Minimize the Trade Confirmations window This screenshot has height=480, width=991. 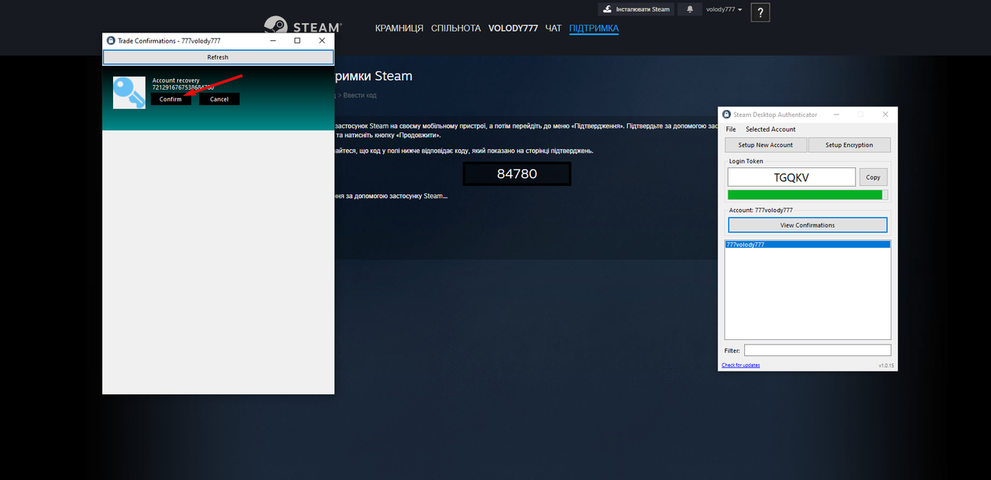(273, 40)
